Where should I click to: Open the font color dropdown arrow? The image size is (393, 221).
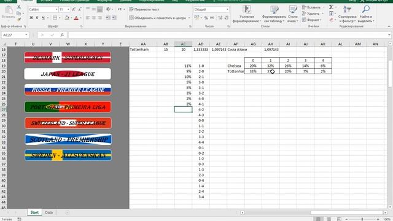click(x=80, y=18)
